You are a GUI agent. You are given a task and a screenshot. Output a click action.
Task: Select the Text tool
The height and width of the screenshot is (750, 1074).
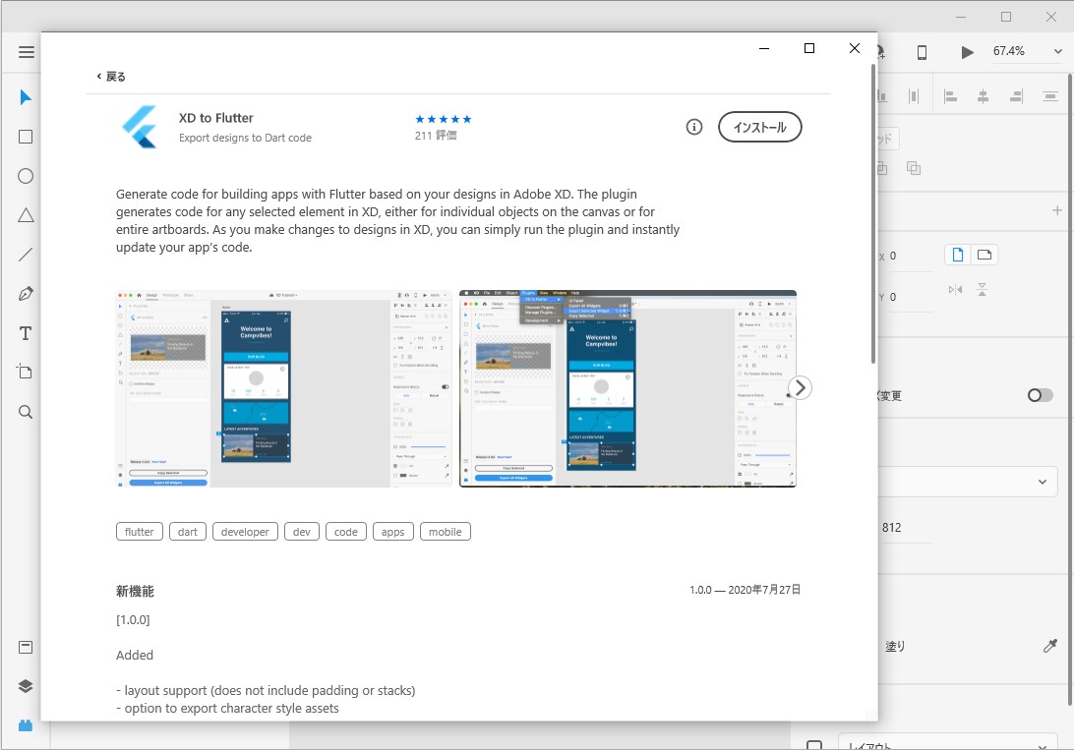click(x=26, y=333)
